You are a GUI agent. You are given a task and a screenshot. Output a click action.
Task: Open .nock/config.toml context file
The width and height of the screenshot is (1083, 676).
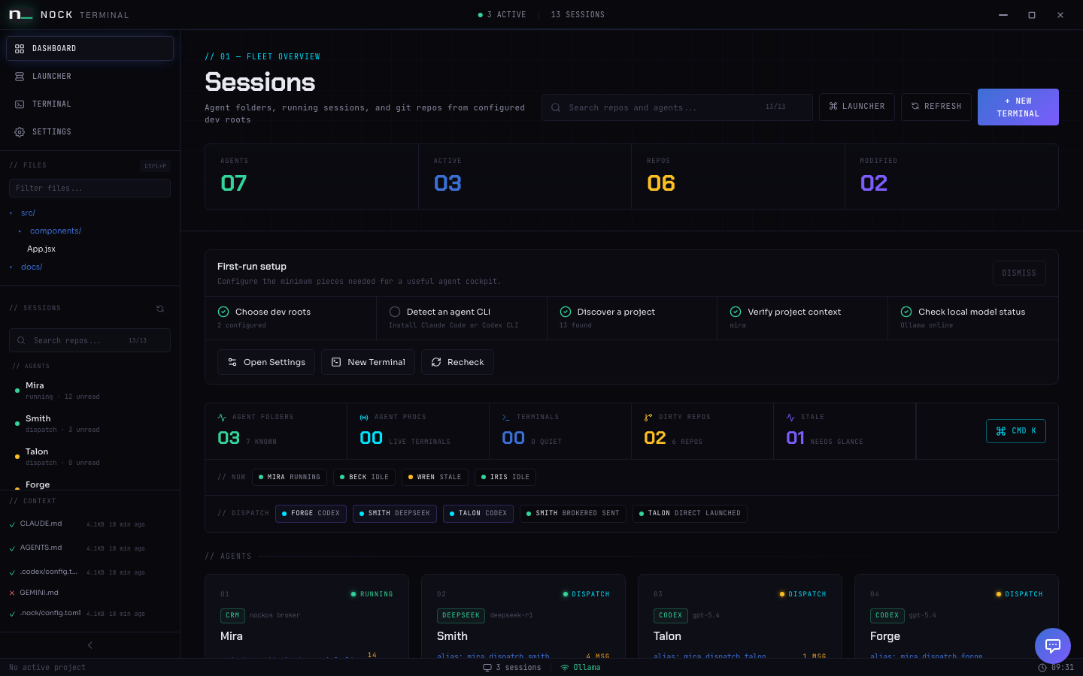[x=89, y=613]
